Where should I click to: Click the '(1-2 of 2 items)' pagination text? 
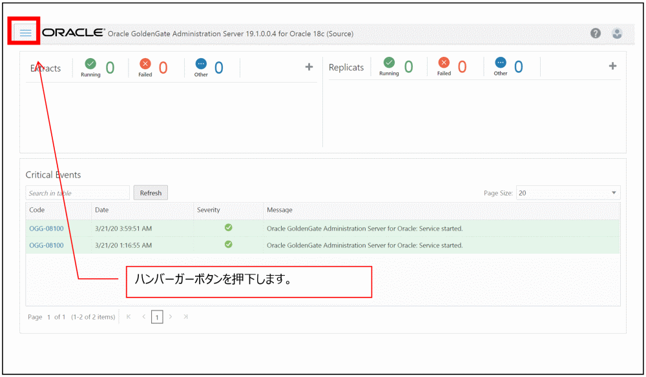(x=93, y=317)
